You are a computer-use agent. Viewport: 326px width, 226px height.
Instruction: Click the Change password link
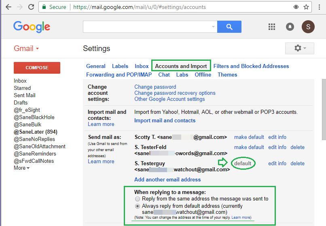point(155,87)
